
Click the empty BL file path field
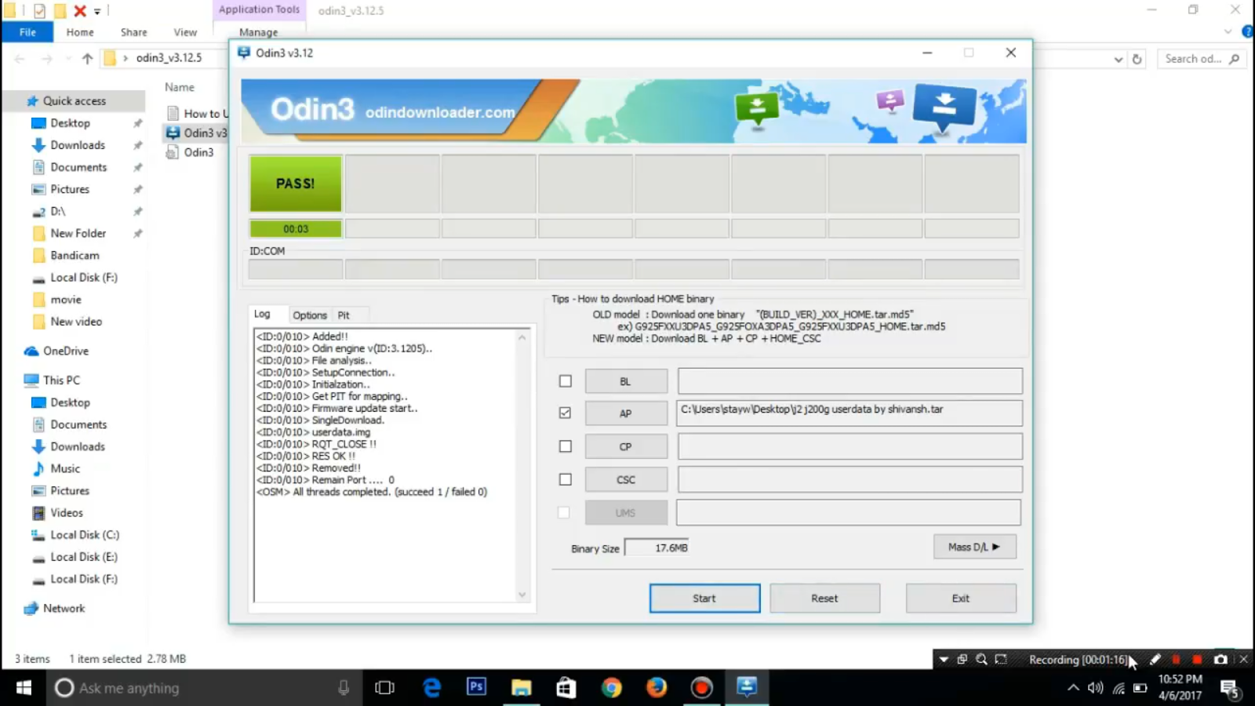point(849,381)
